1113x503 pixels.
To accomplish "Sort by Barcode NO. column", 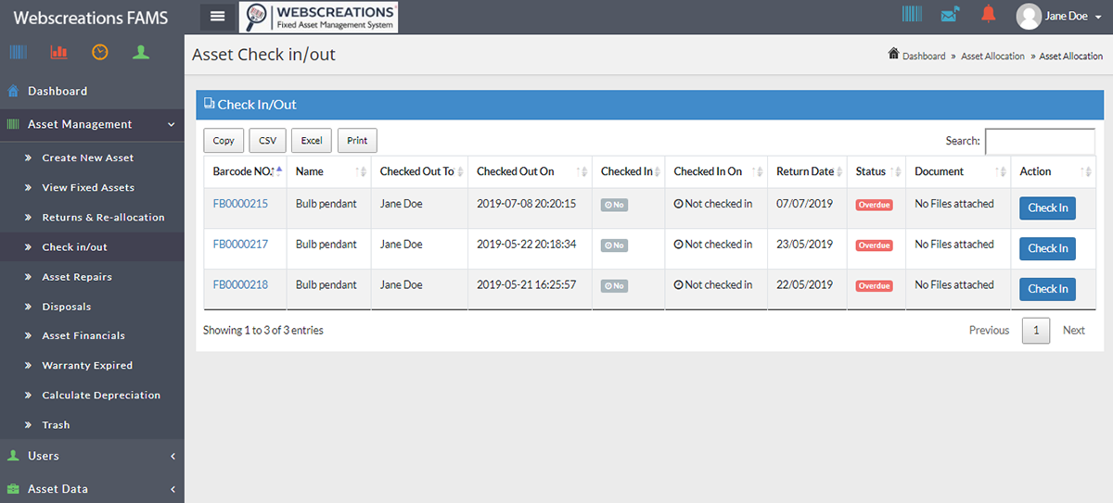I will (x=245, y=171).
